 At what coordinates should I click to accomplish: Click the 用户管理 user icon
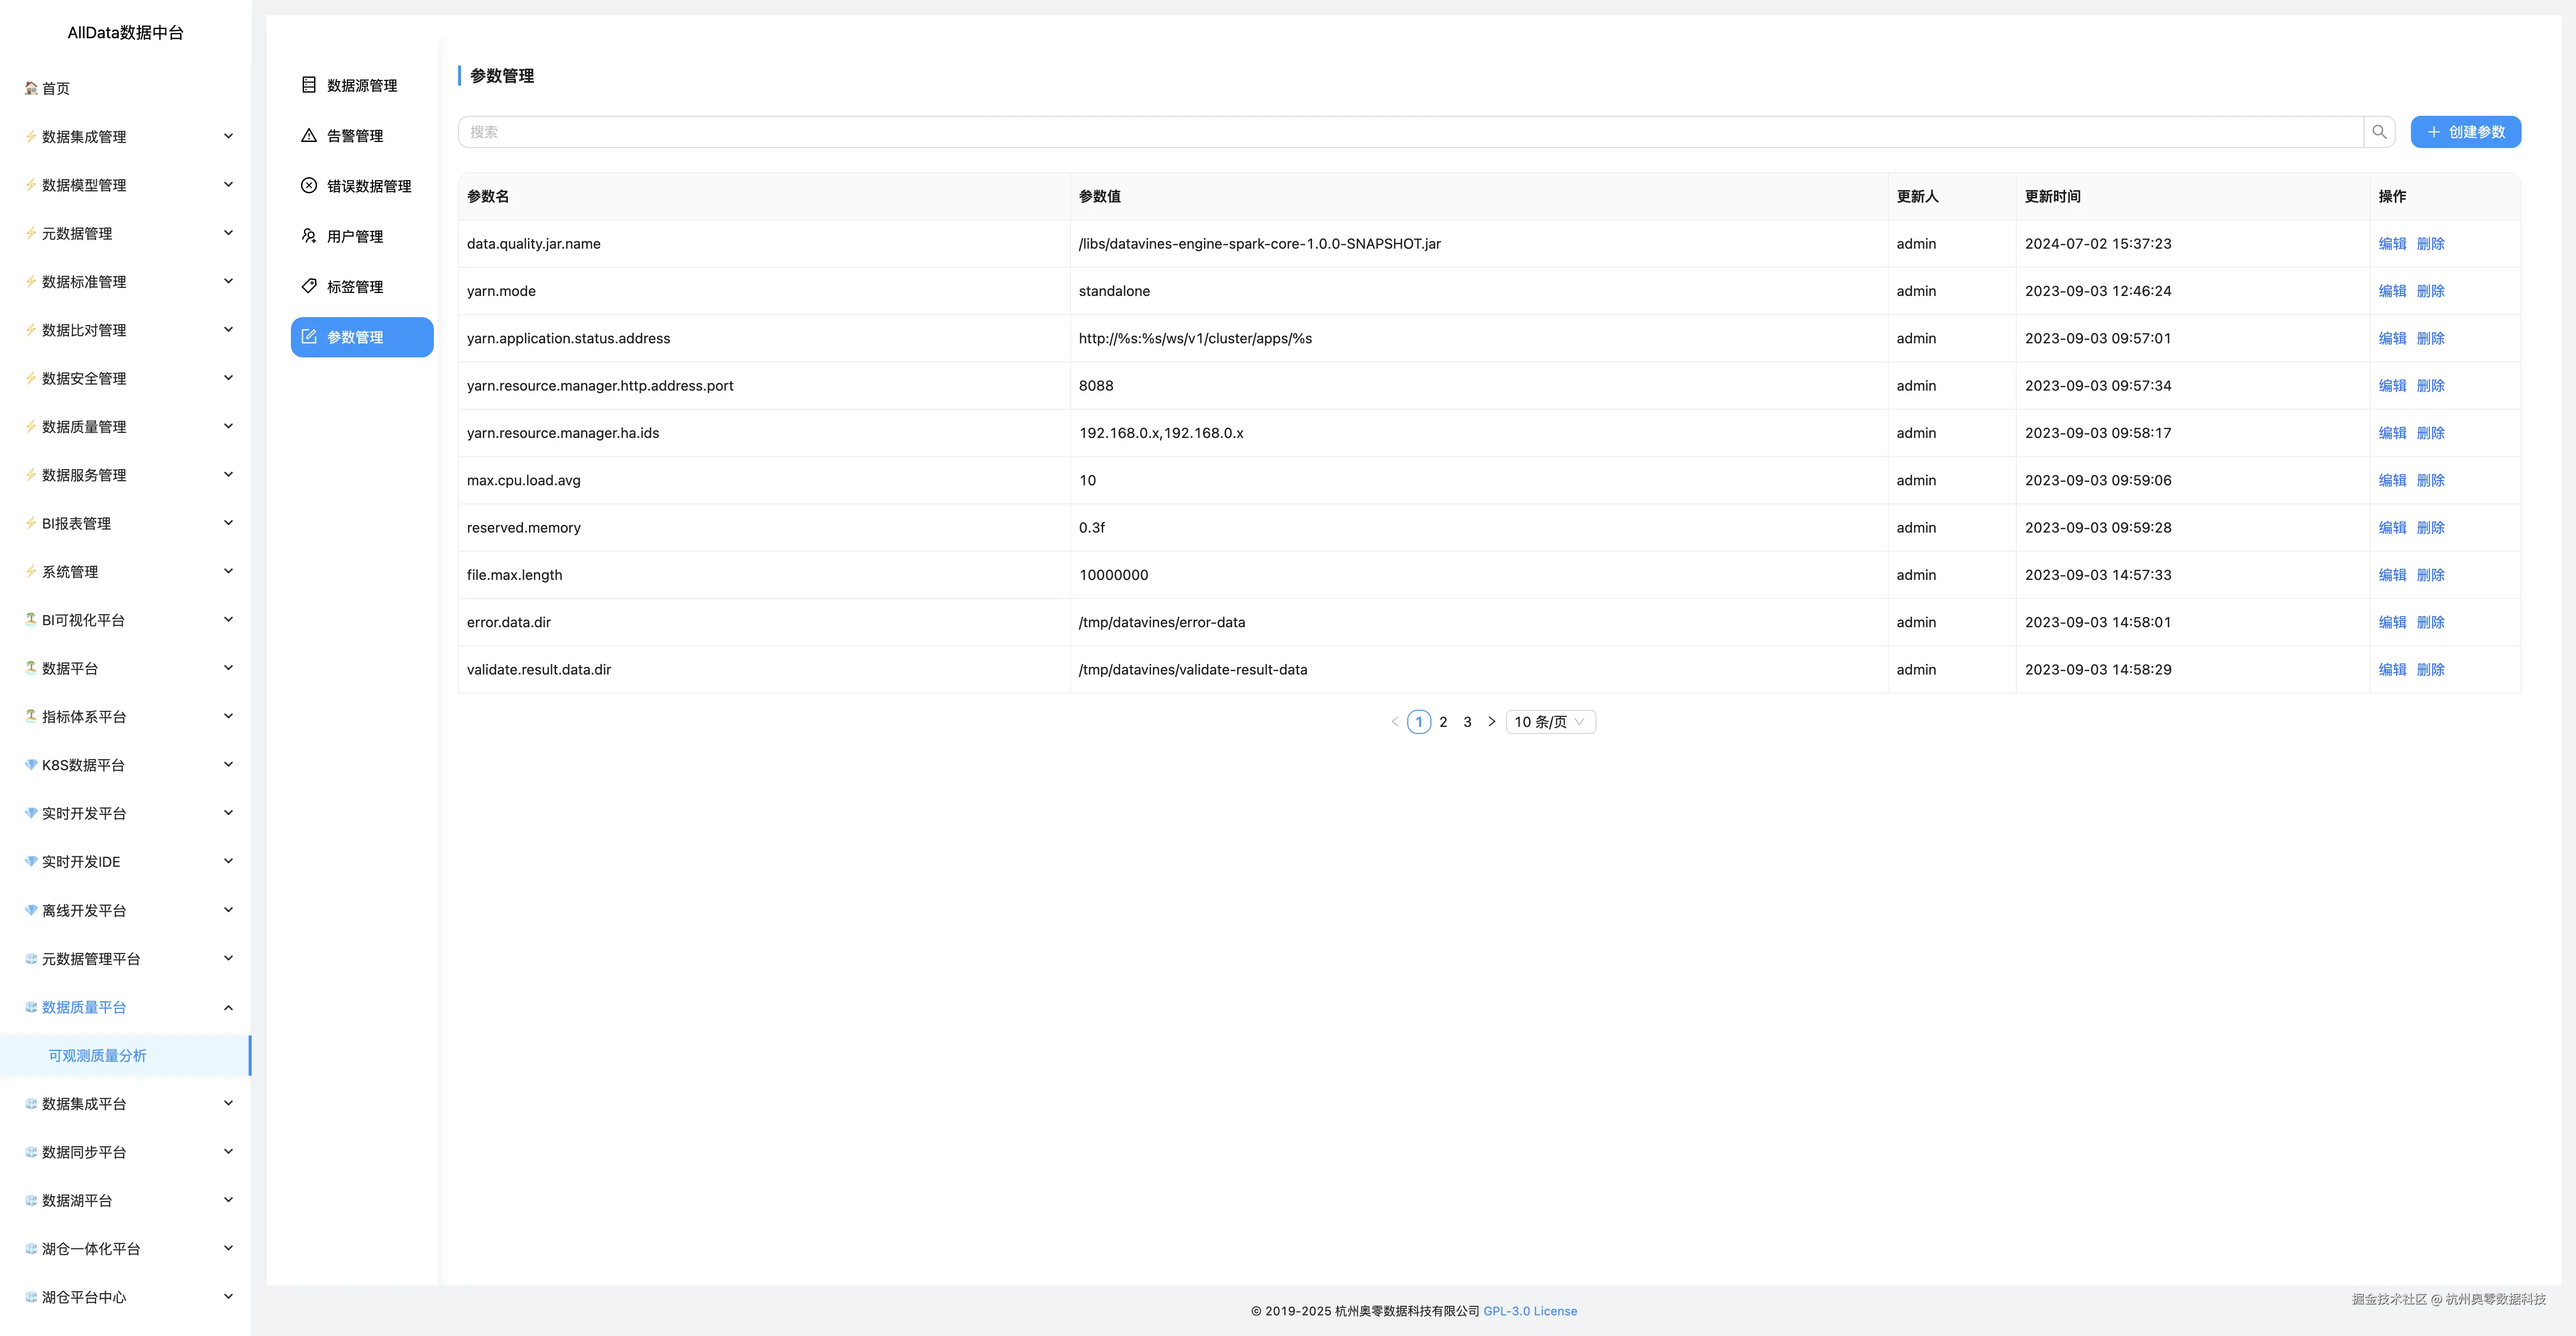(309, 236)
